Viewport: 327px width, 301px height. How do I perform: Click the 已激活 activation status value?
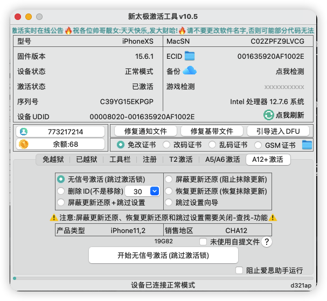coord(143,86)
